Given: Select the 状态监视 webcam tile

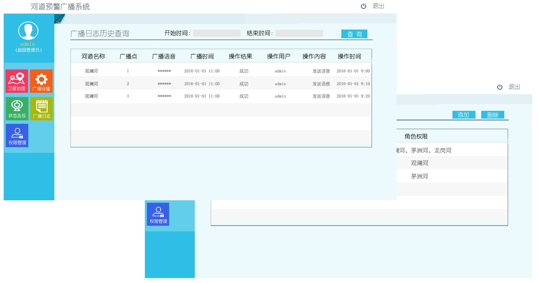Looking at the screenshot, I should (17, 108).
